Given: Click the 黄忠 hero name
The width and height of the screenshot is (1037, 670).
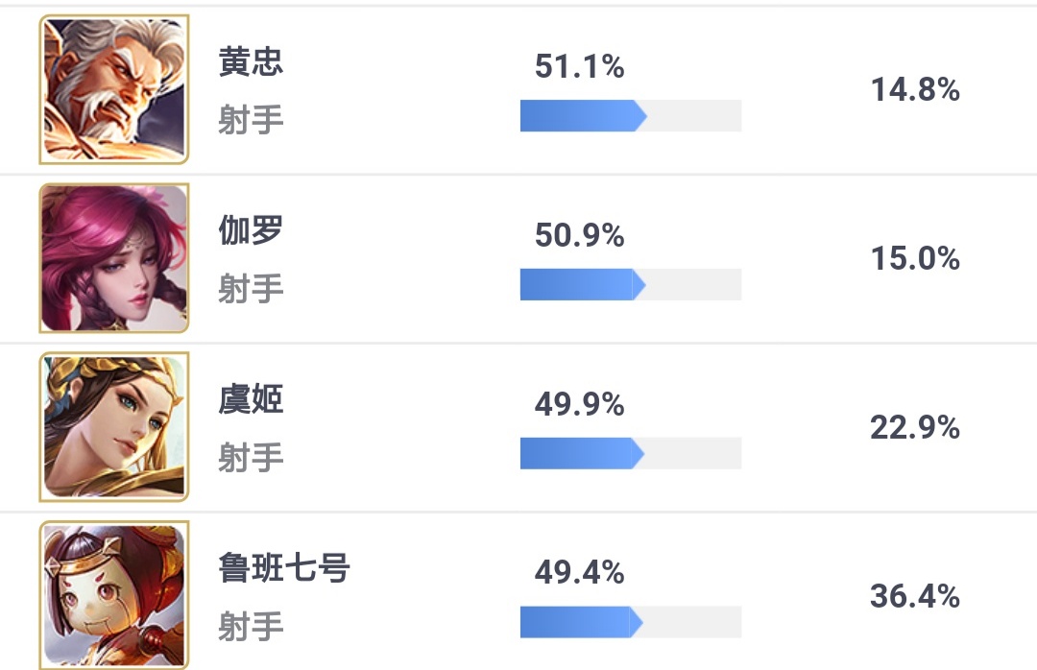Looking at the screenshot, I should click(x=251, y=63).
